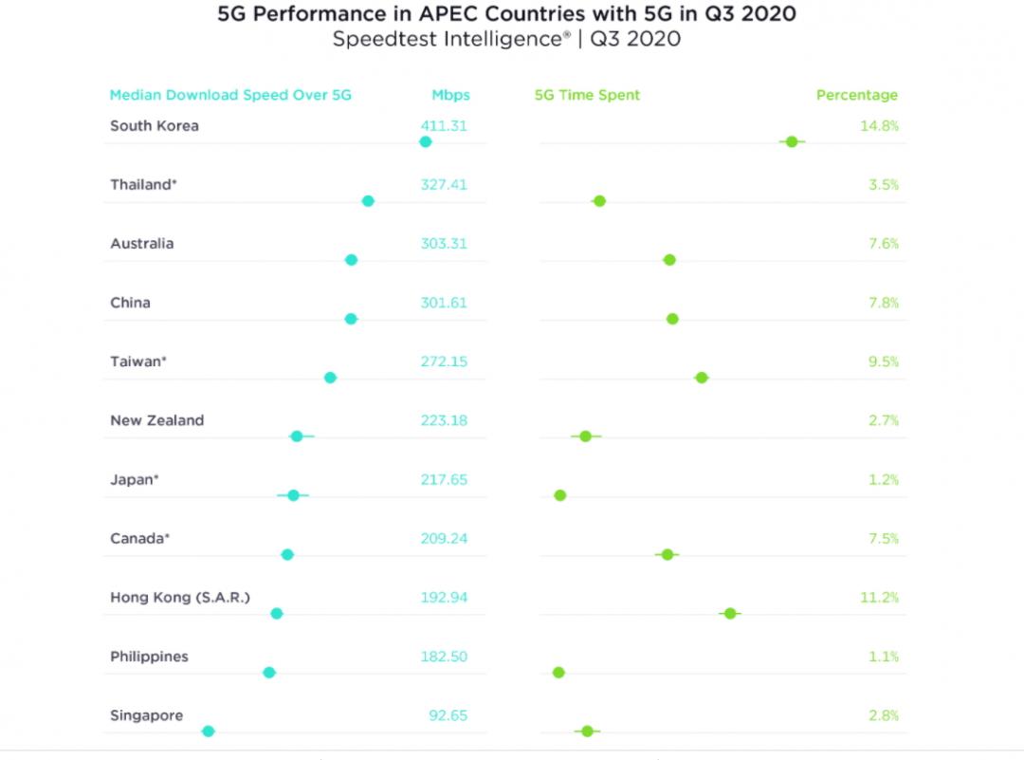Click the chart title about 5G Performance
This screenshot has width=1024, height=760.
[506, 15]
